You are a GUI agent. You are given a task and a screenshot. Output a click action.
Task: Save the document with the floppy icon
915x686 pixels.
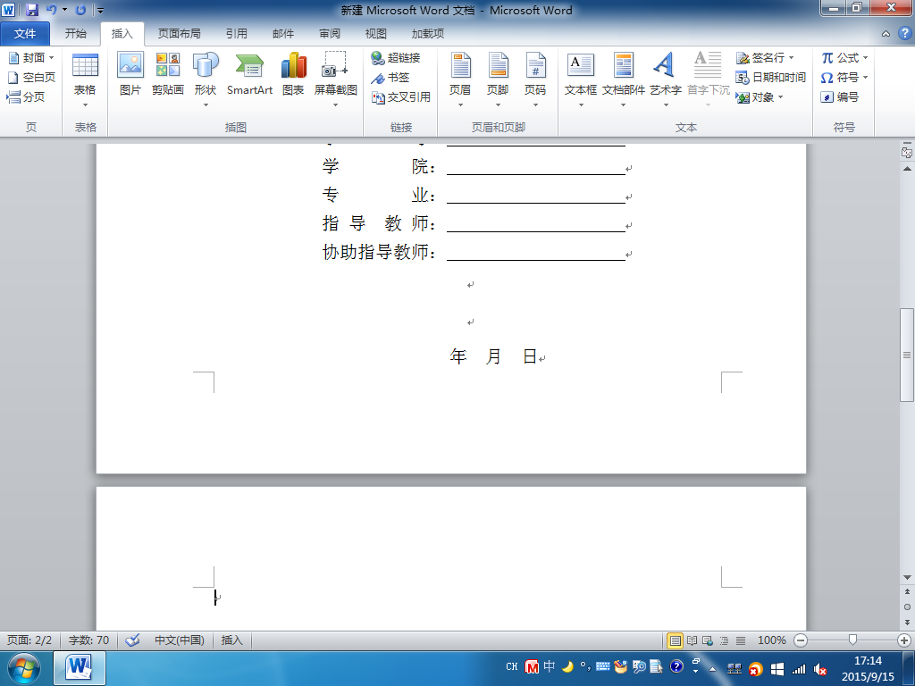(x=32, y=10)
